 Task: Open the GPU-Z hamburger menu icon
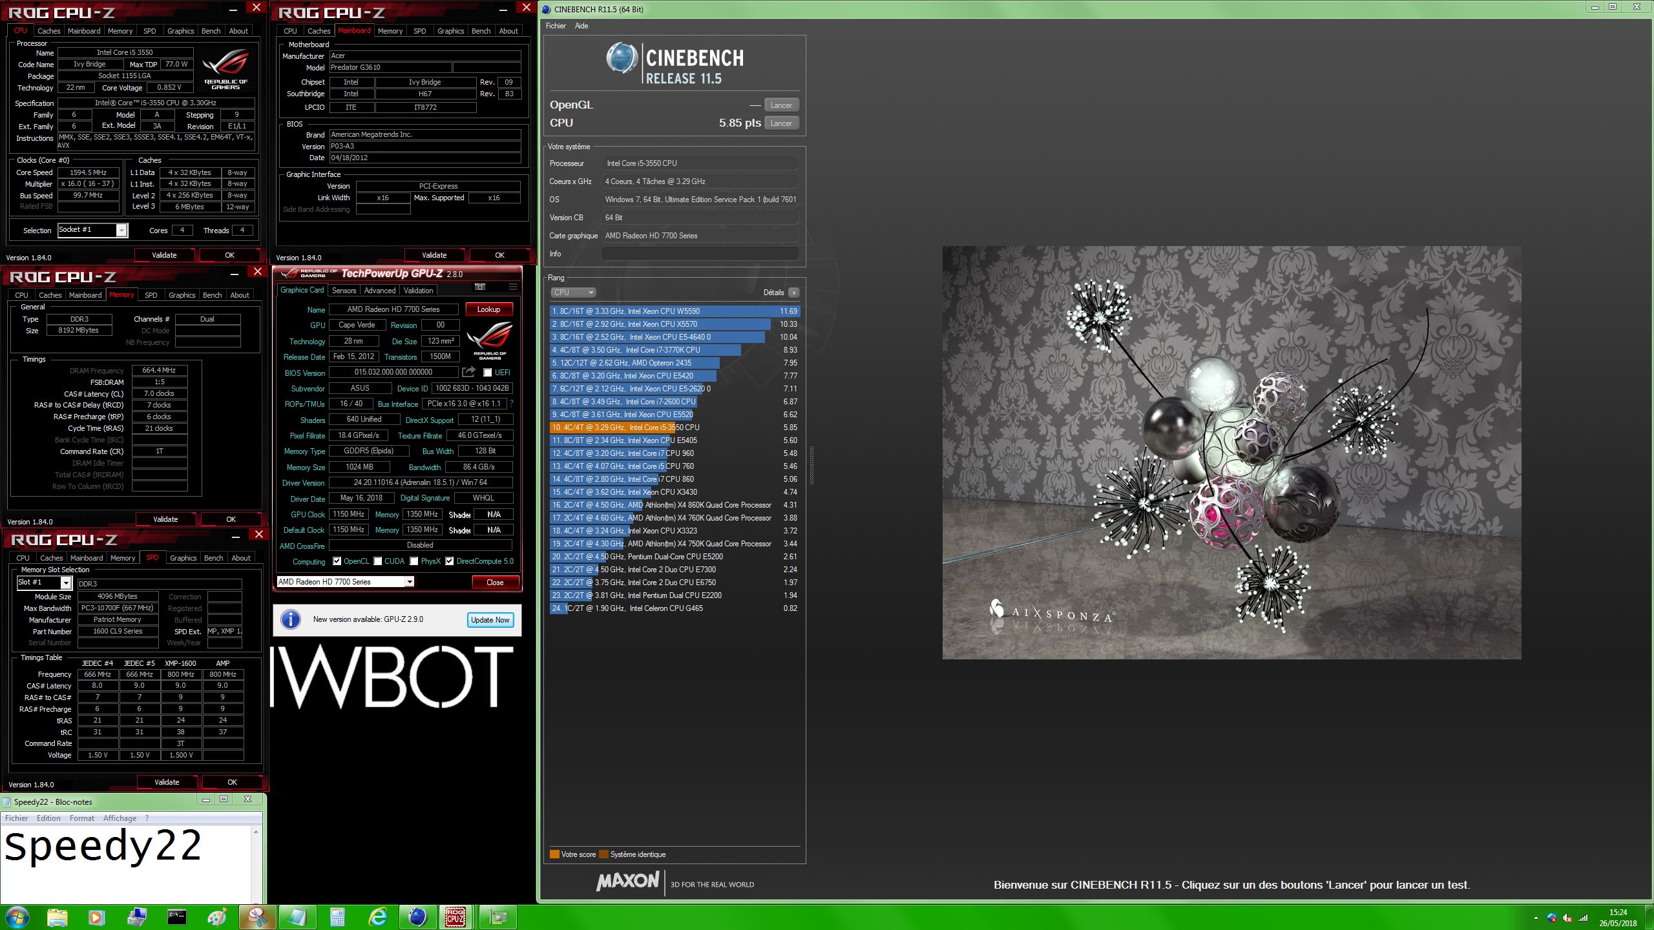click(x=513, y=287)
